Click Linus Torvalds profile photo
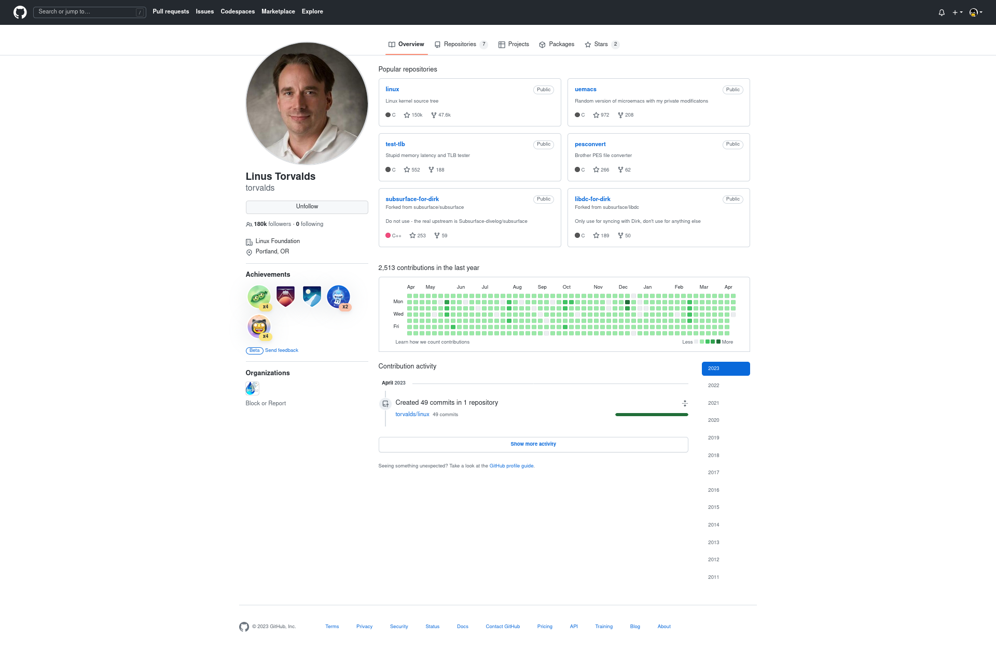The image size is (996, 653). tap(307, 103)
